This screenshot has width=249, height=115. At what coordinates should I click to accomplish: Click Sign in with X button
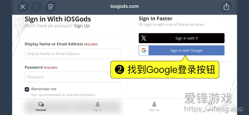[181, 38]
